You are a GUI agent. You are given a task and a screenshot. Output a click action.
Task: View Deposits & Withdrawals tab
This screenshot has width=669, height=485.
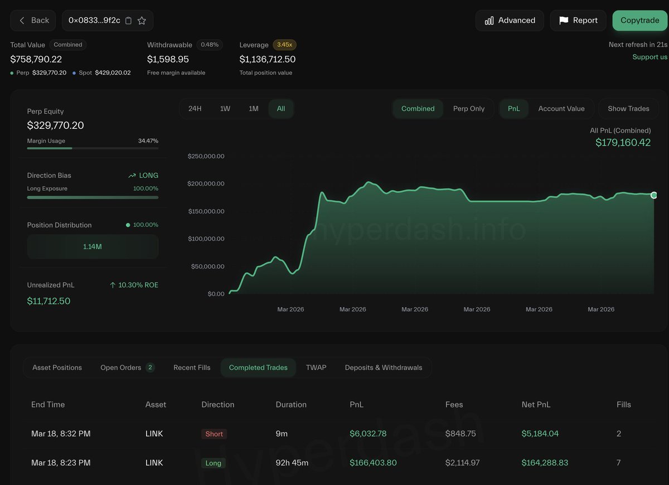tap(384, 367)
